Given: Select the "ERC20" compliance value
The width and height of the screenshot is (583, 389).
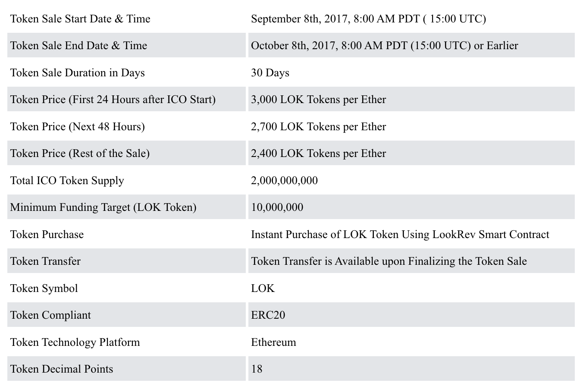Looking at the screenshot, I should coord(268,315).
